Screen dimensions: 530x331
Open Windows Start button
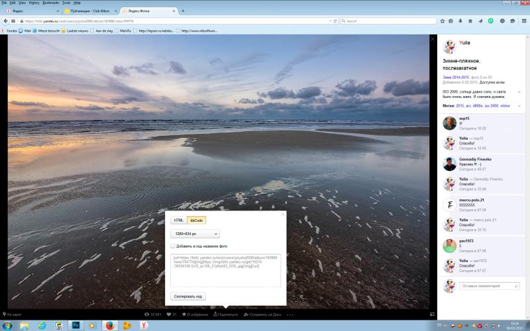(7, 326)
